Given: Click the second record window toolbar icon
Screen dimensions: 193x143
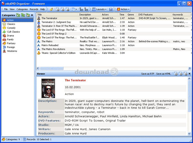Looking at the screenshot, I should [62, 9].
